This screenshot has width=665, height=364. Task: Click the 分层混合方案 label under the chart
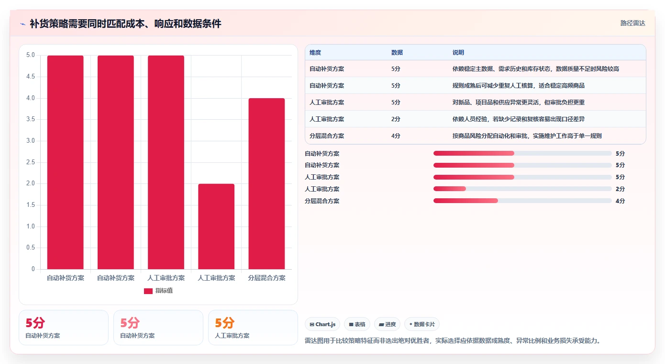(x=266, y=278)
